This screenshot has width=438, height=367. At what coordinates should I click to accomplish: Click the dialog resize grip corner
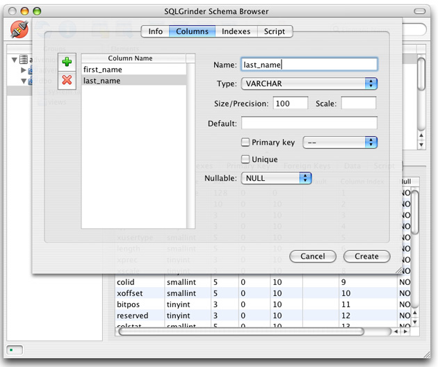click(x=398, y=270)
